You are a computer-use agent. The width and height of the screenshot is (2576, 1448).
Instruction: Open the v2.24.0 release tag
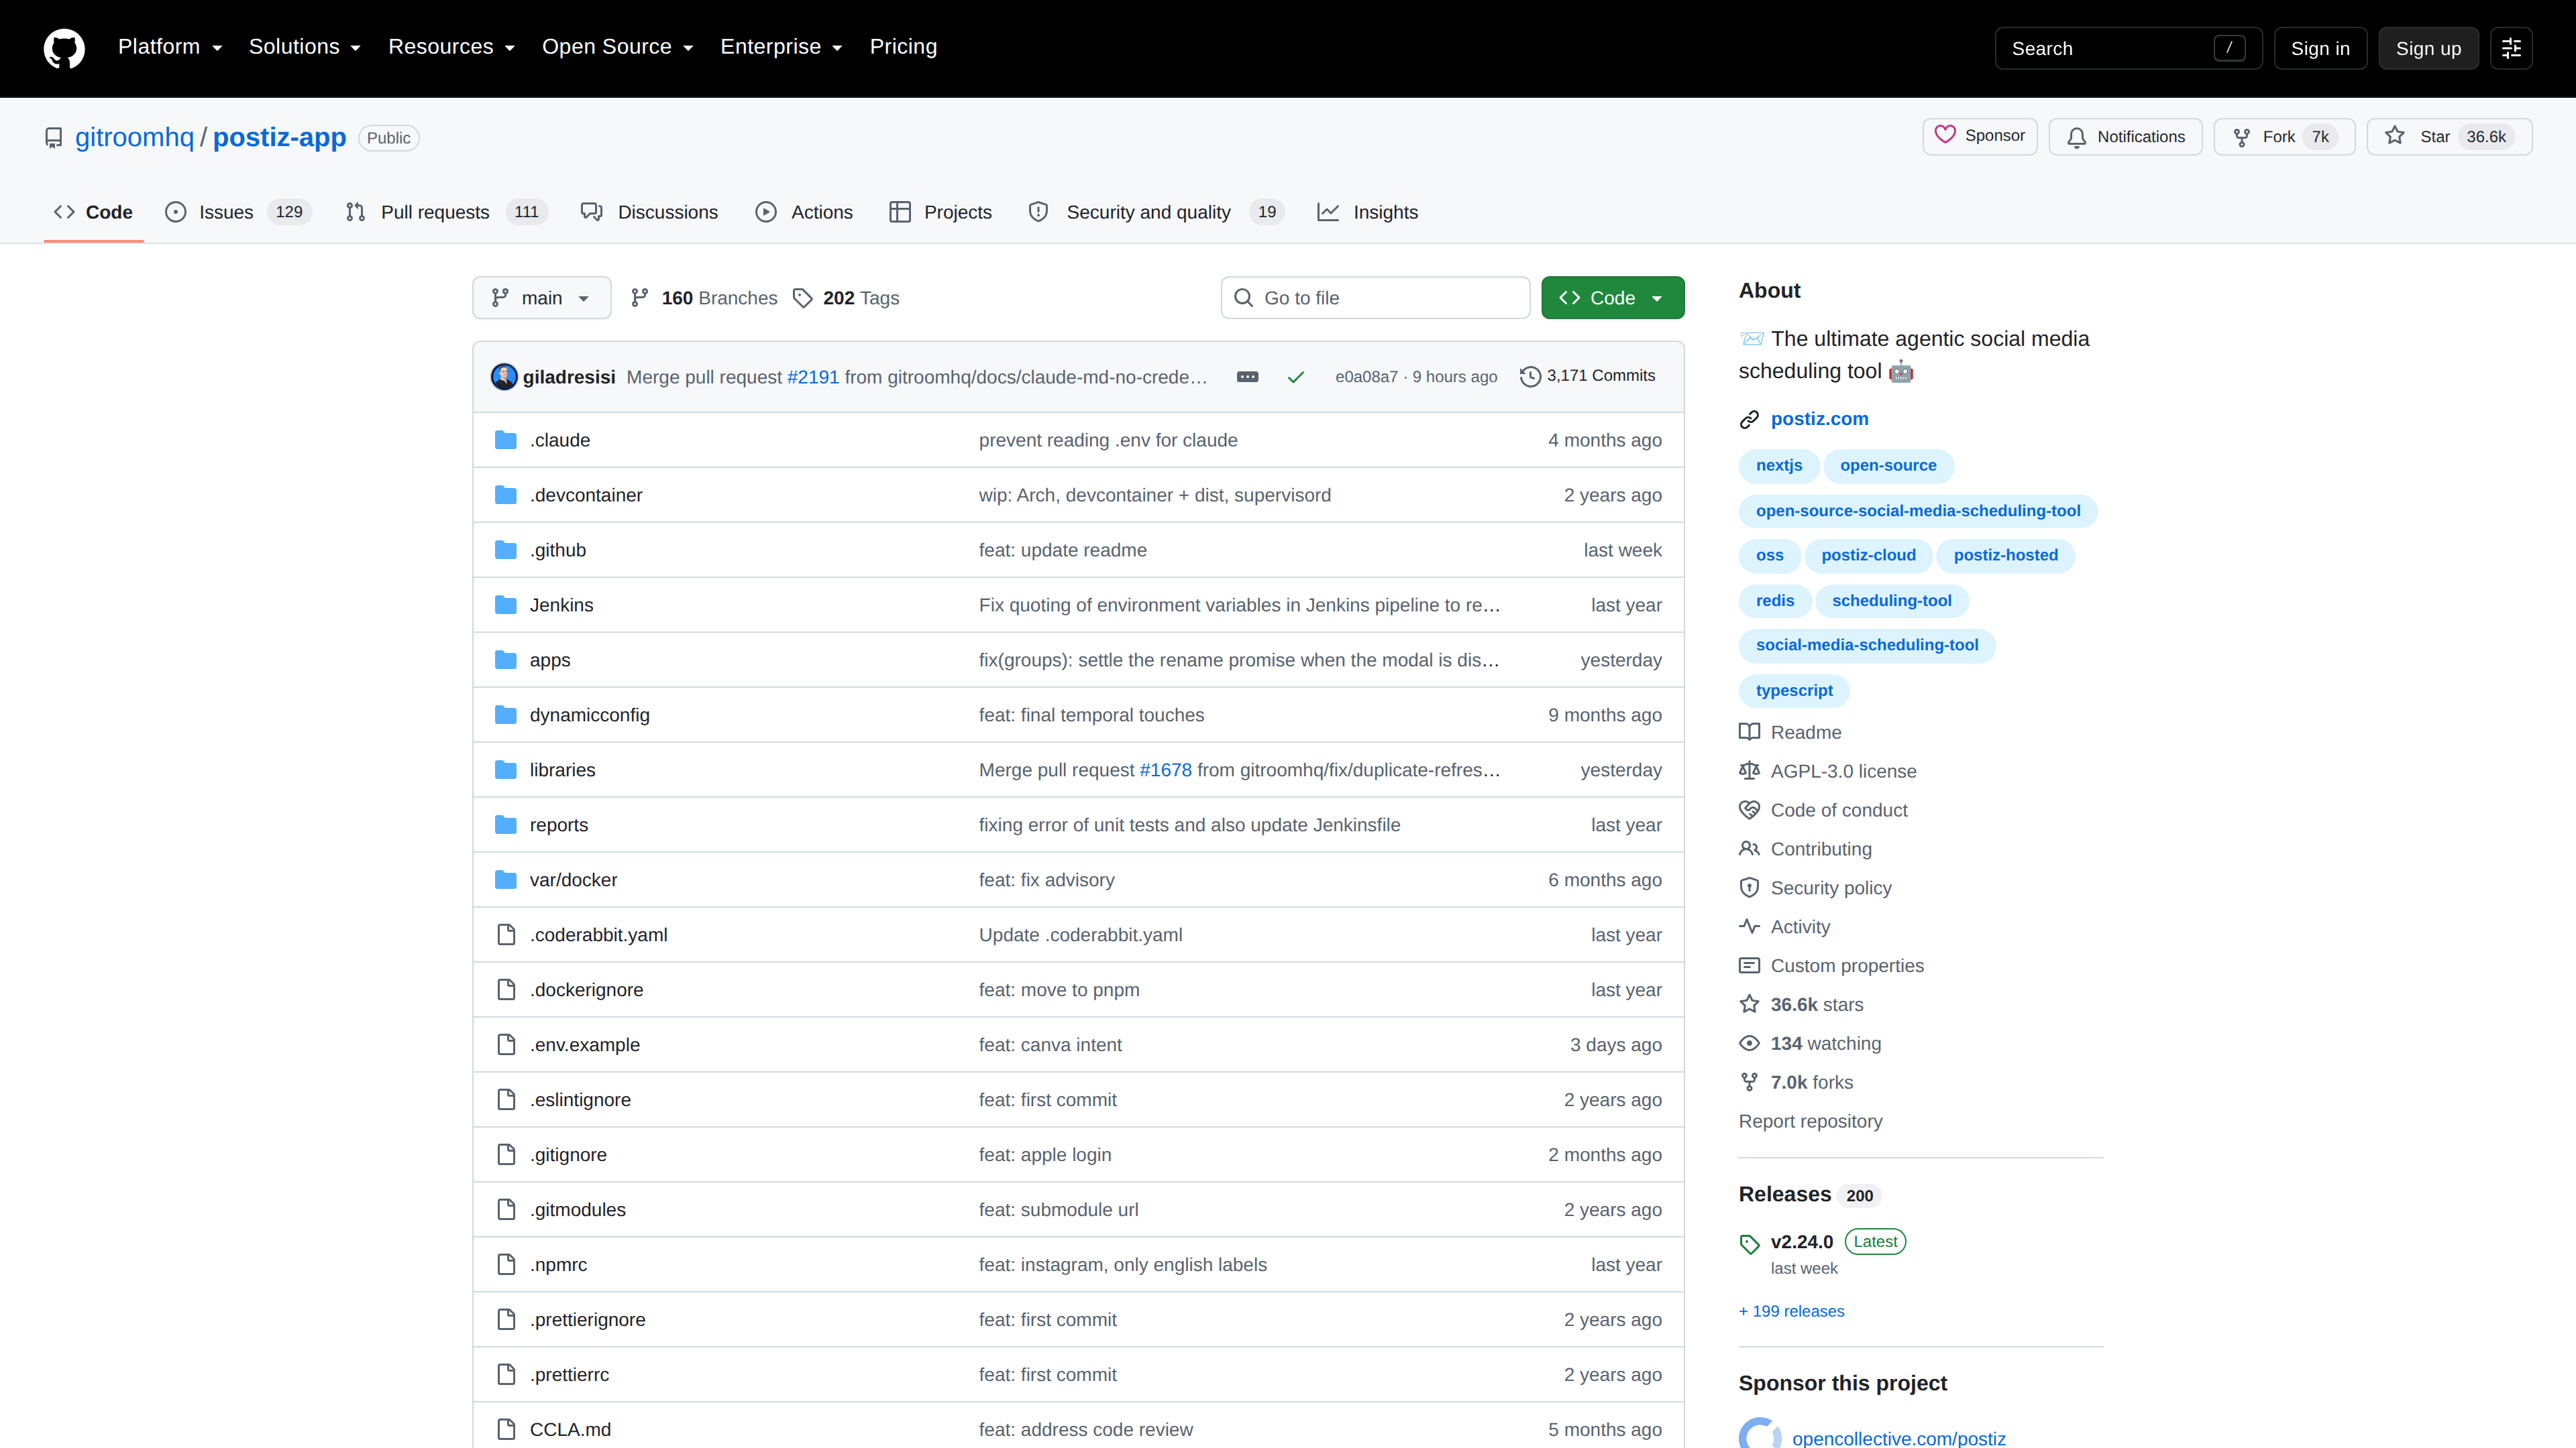(x=1801, y=1241)
